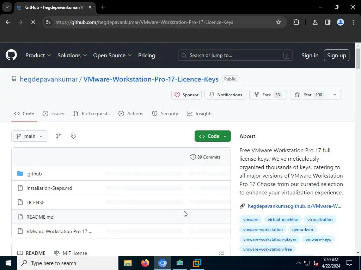
Task: View tags icon
Action: coord(73,136)
